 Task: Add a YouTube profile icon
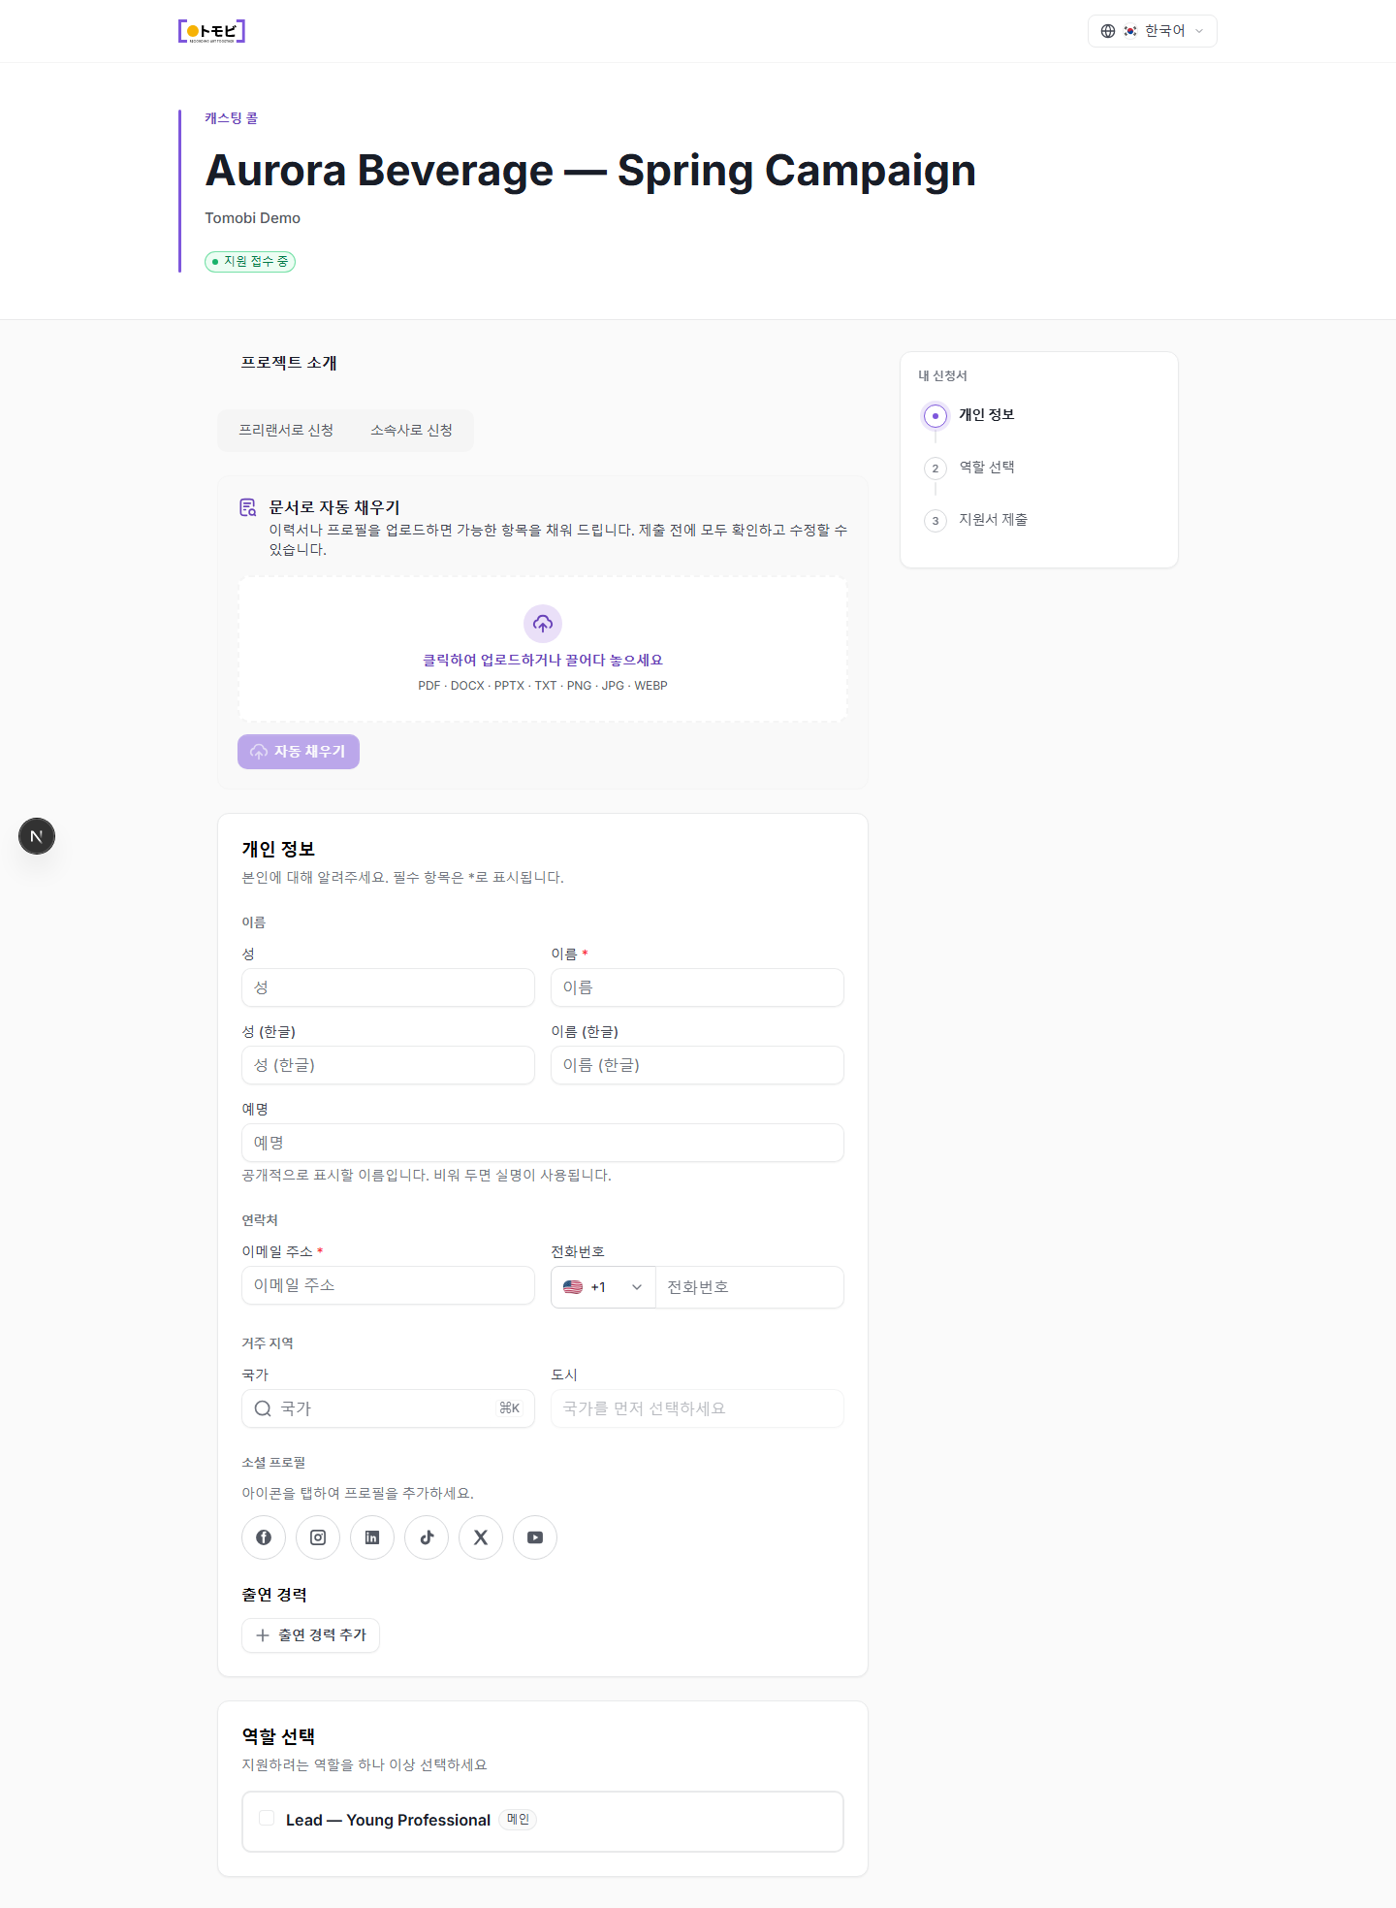coord(535,1537)
